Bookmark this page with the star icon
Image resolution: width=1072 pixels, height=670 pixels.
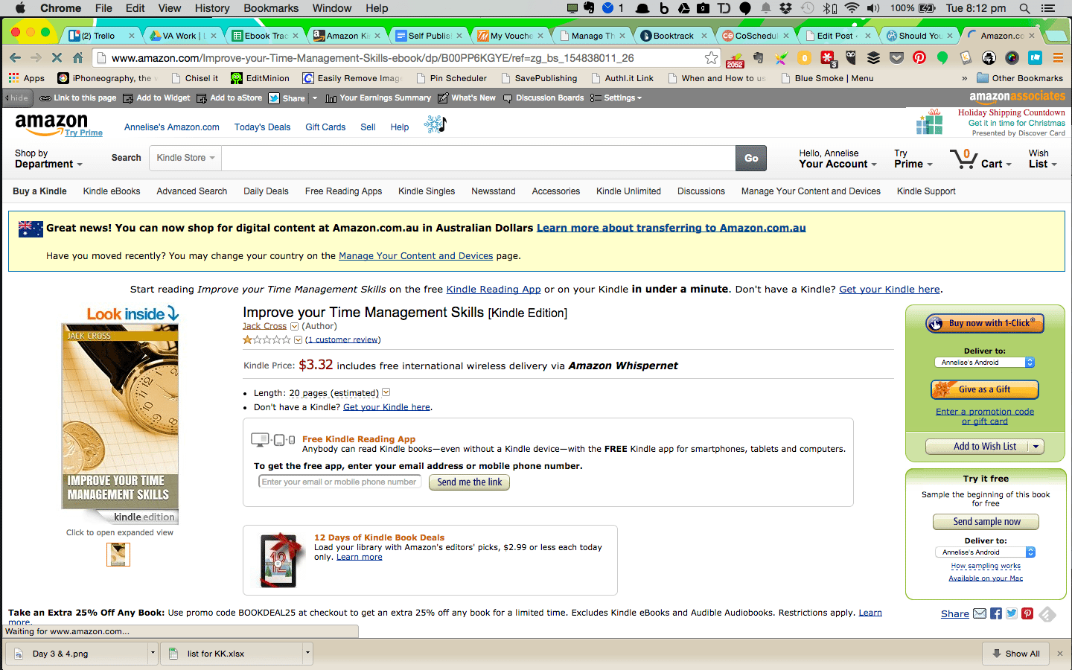click(x=711, y=57)
